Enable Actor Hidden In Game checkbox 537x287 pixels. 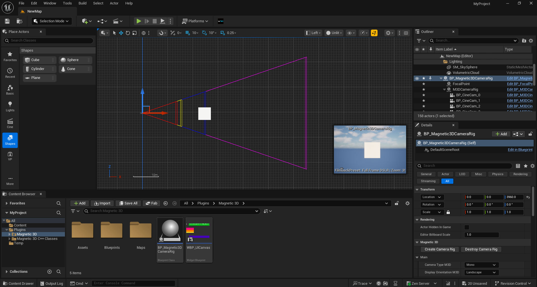tap(466, 227)
